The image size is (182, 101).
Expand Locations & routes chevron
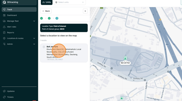(34, 38)
